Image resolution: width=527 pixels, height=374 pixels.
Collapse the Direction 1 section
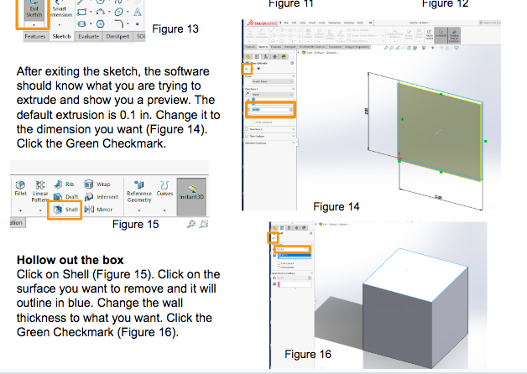(x=293, y=89)
